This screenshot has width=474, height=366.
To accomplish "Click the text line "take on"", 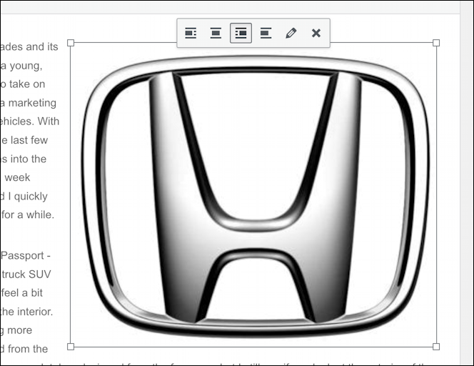I will [27, 84].
